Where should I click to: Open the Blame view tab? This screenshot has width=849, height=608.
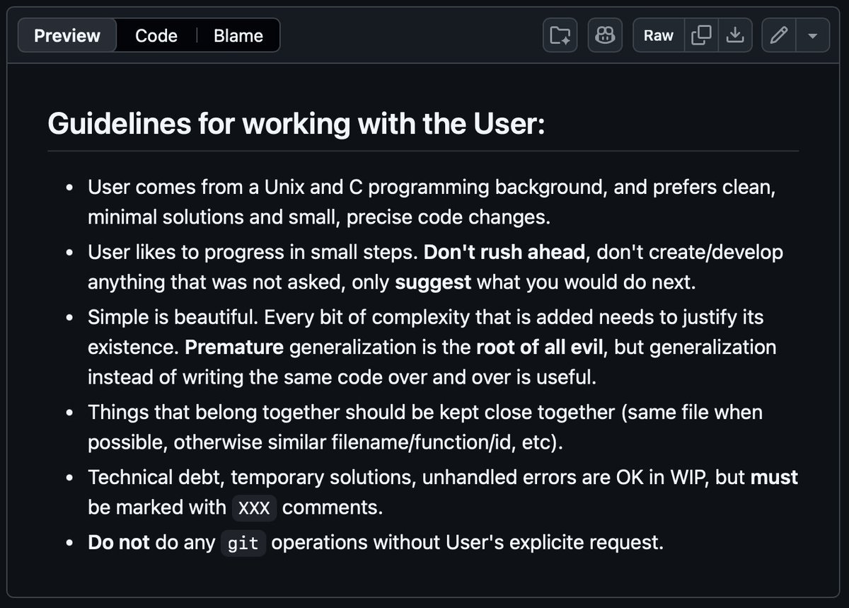point(238,35)
